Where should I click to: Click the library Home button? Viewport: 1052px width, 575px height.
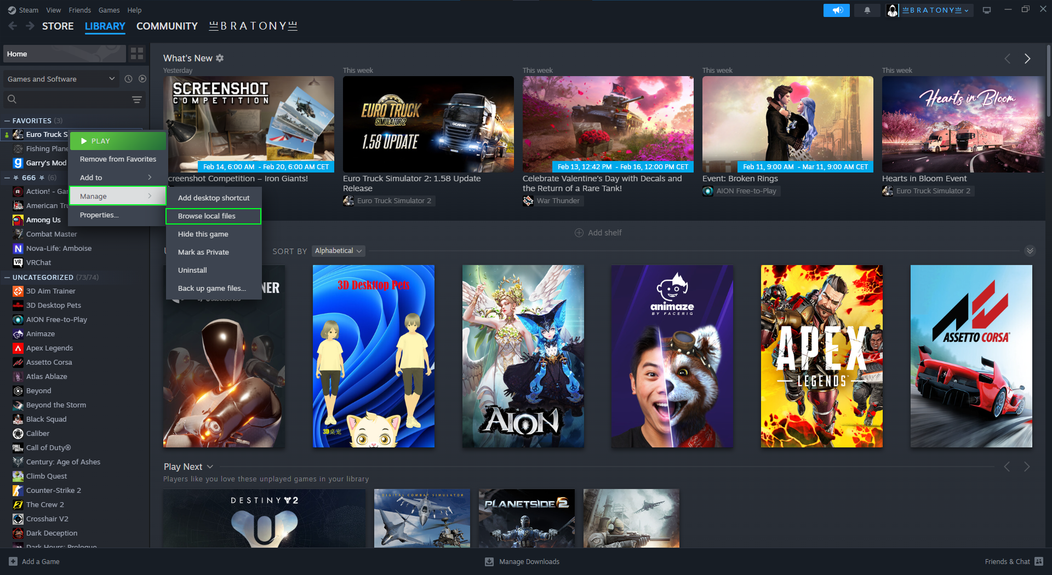[65, 54]
